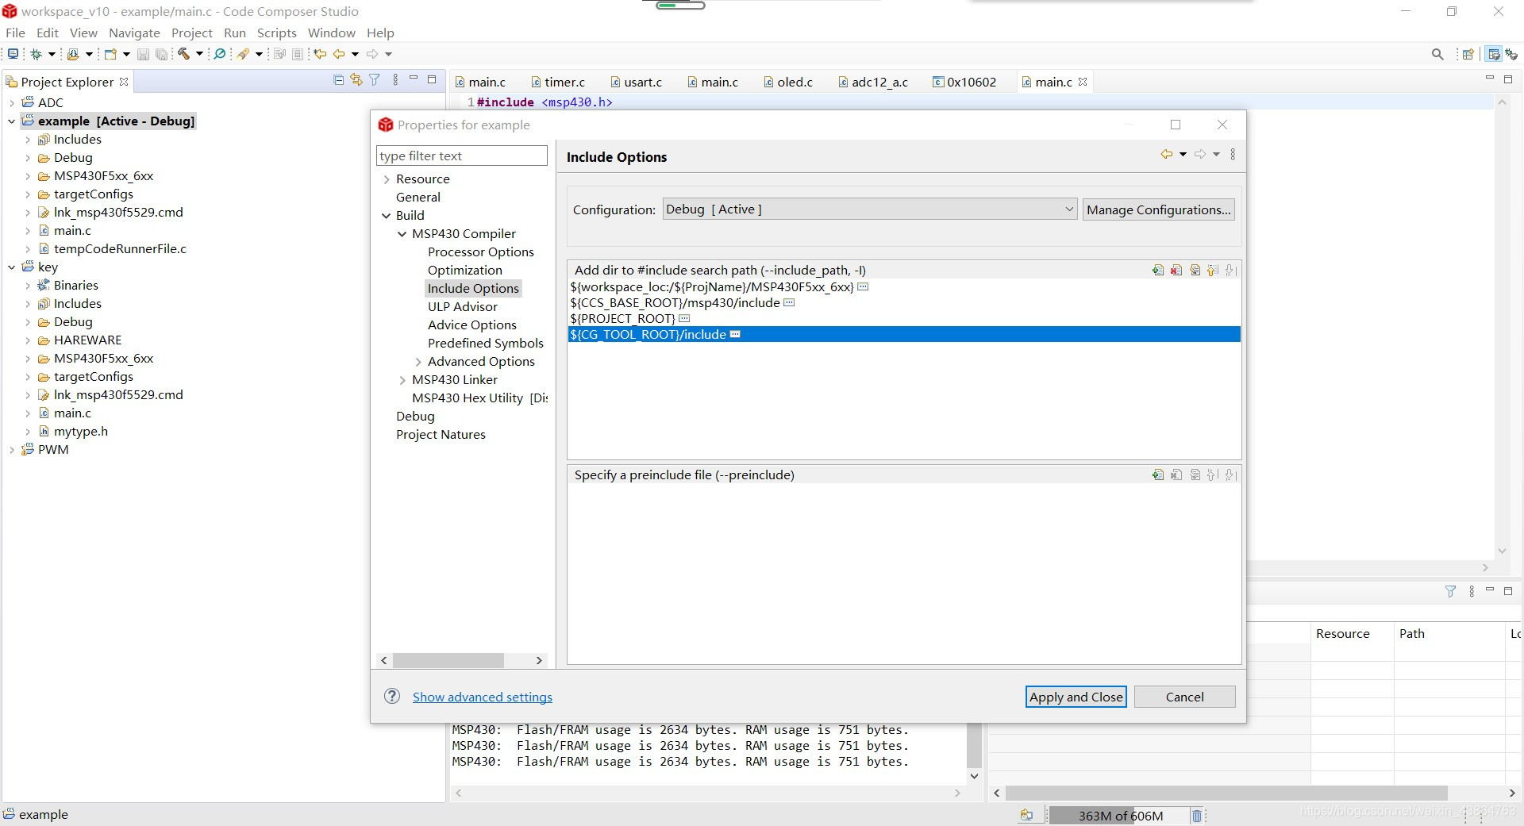Switch to the adc12_a.c editor tab
This screenshot has height=826, width=1524.
(872, 82)
